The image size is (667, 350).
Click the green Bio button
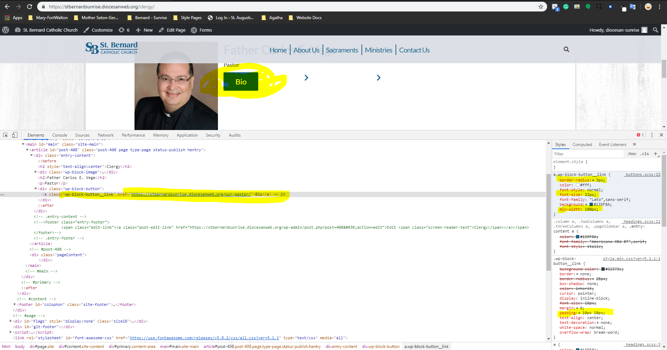point(241,82)
